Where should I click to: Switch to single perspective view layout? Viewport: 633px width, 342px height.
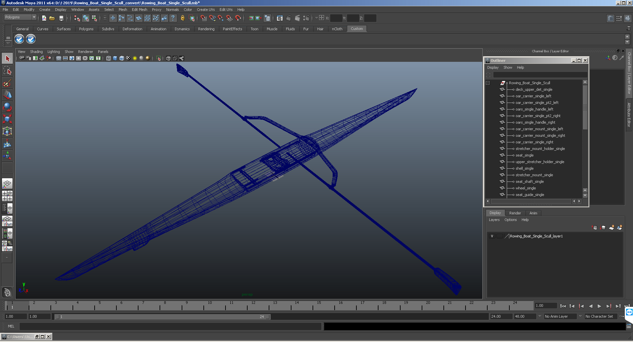click(x=7, y=183)
